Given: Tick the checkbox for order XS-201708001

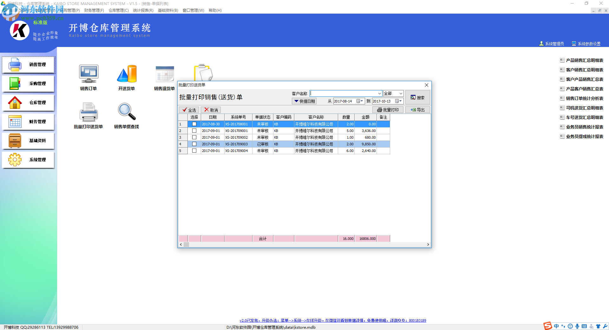Looking at the screenshot, I should [x=194, y=124].
